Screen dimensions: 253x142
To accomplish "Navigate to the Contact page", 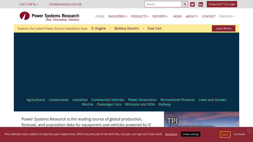I will click(209, 16).
